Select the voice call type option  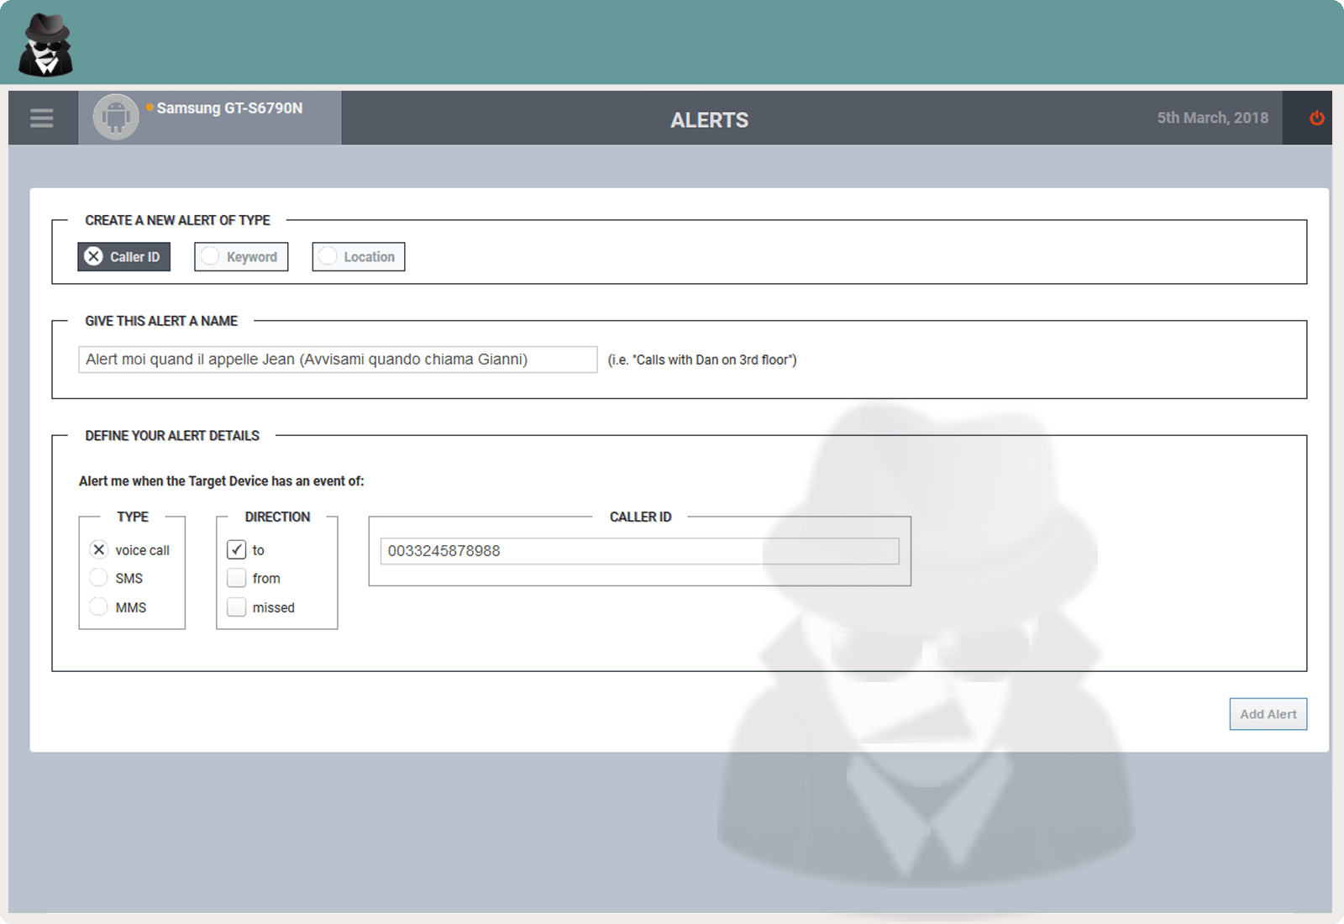click(99, 550)
